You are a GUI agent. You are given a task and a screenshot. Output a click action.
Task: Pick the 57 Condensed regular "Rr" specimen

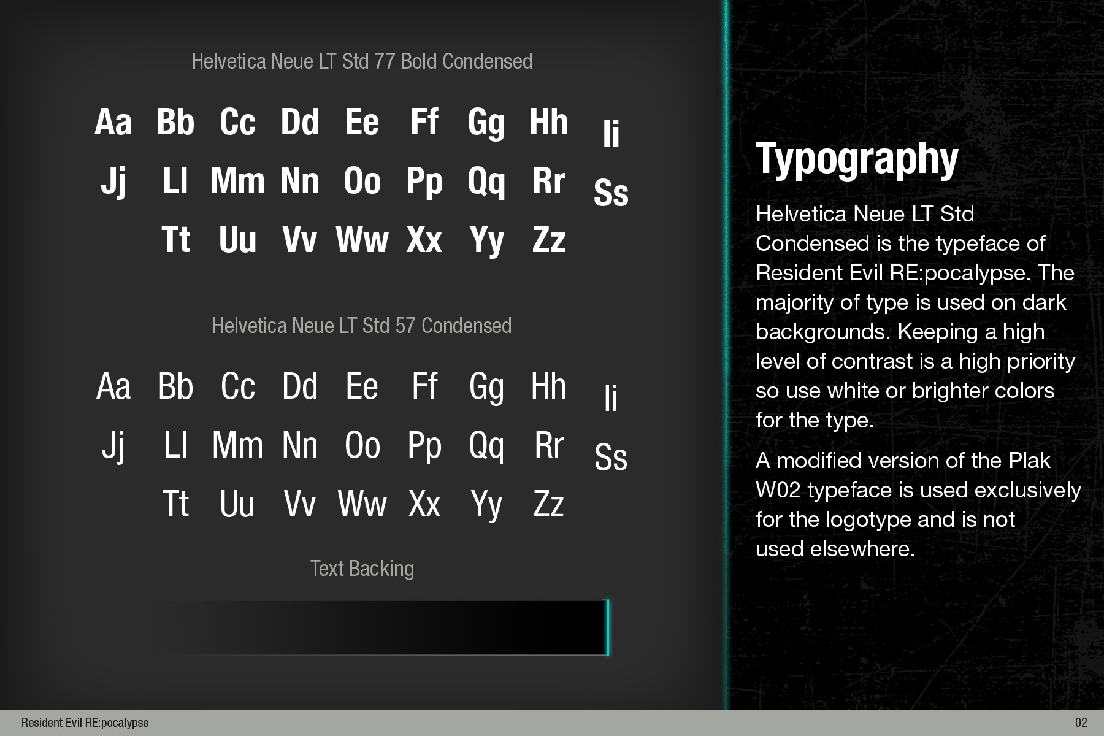pyautogui.click(x=549, y=445)
